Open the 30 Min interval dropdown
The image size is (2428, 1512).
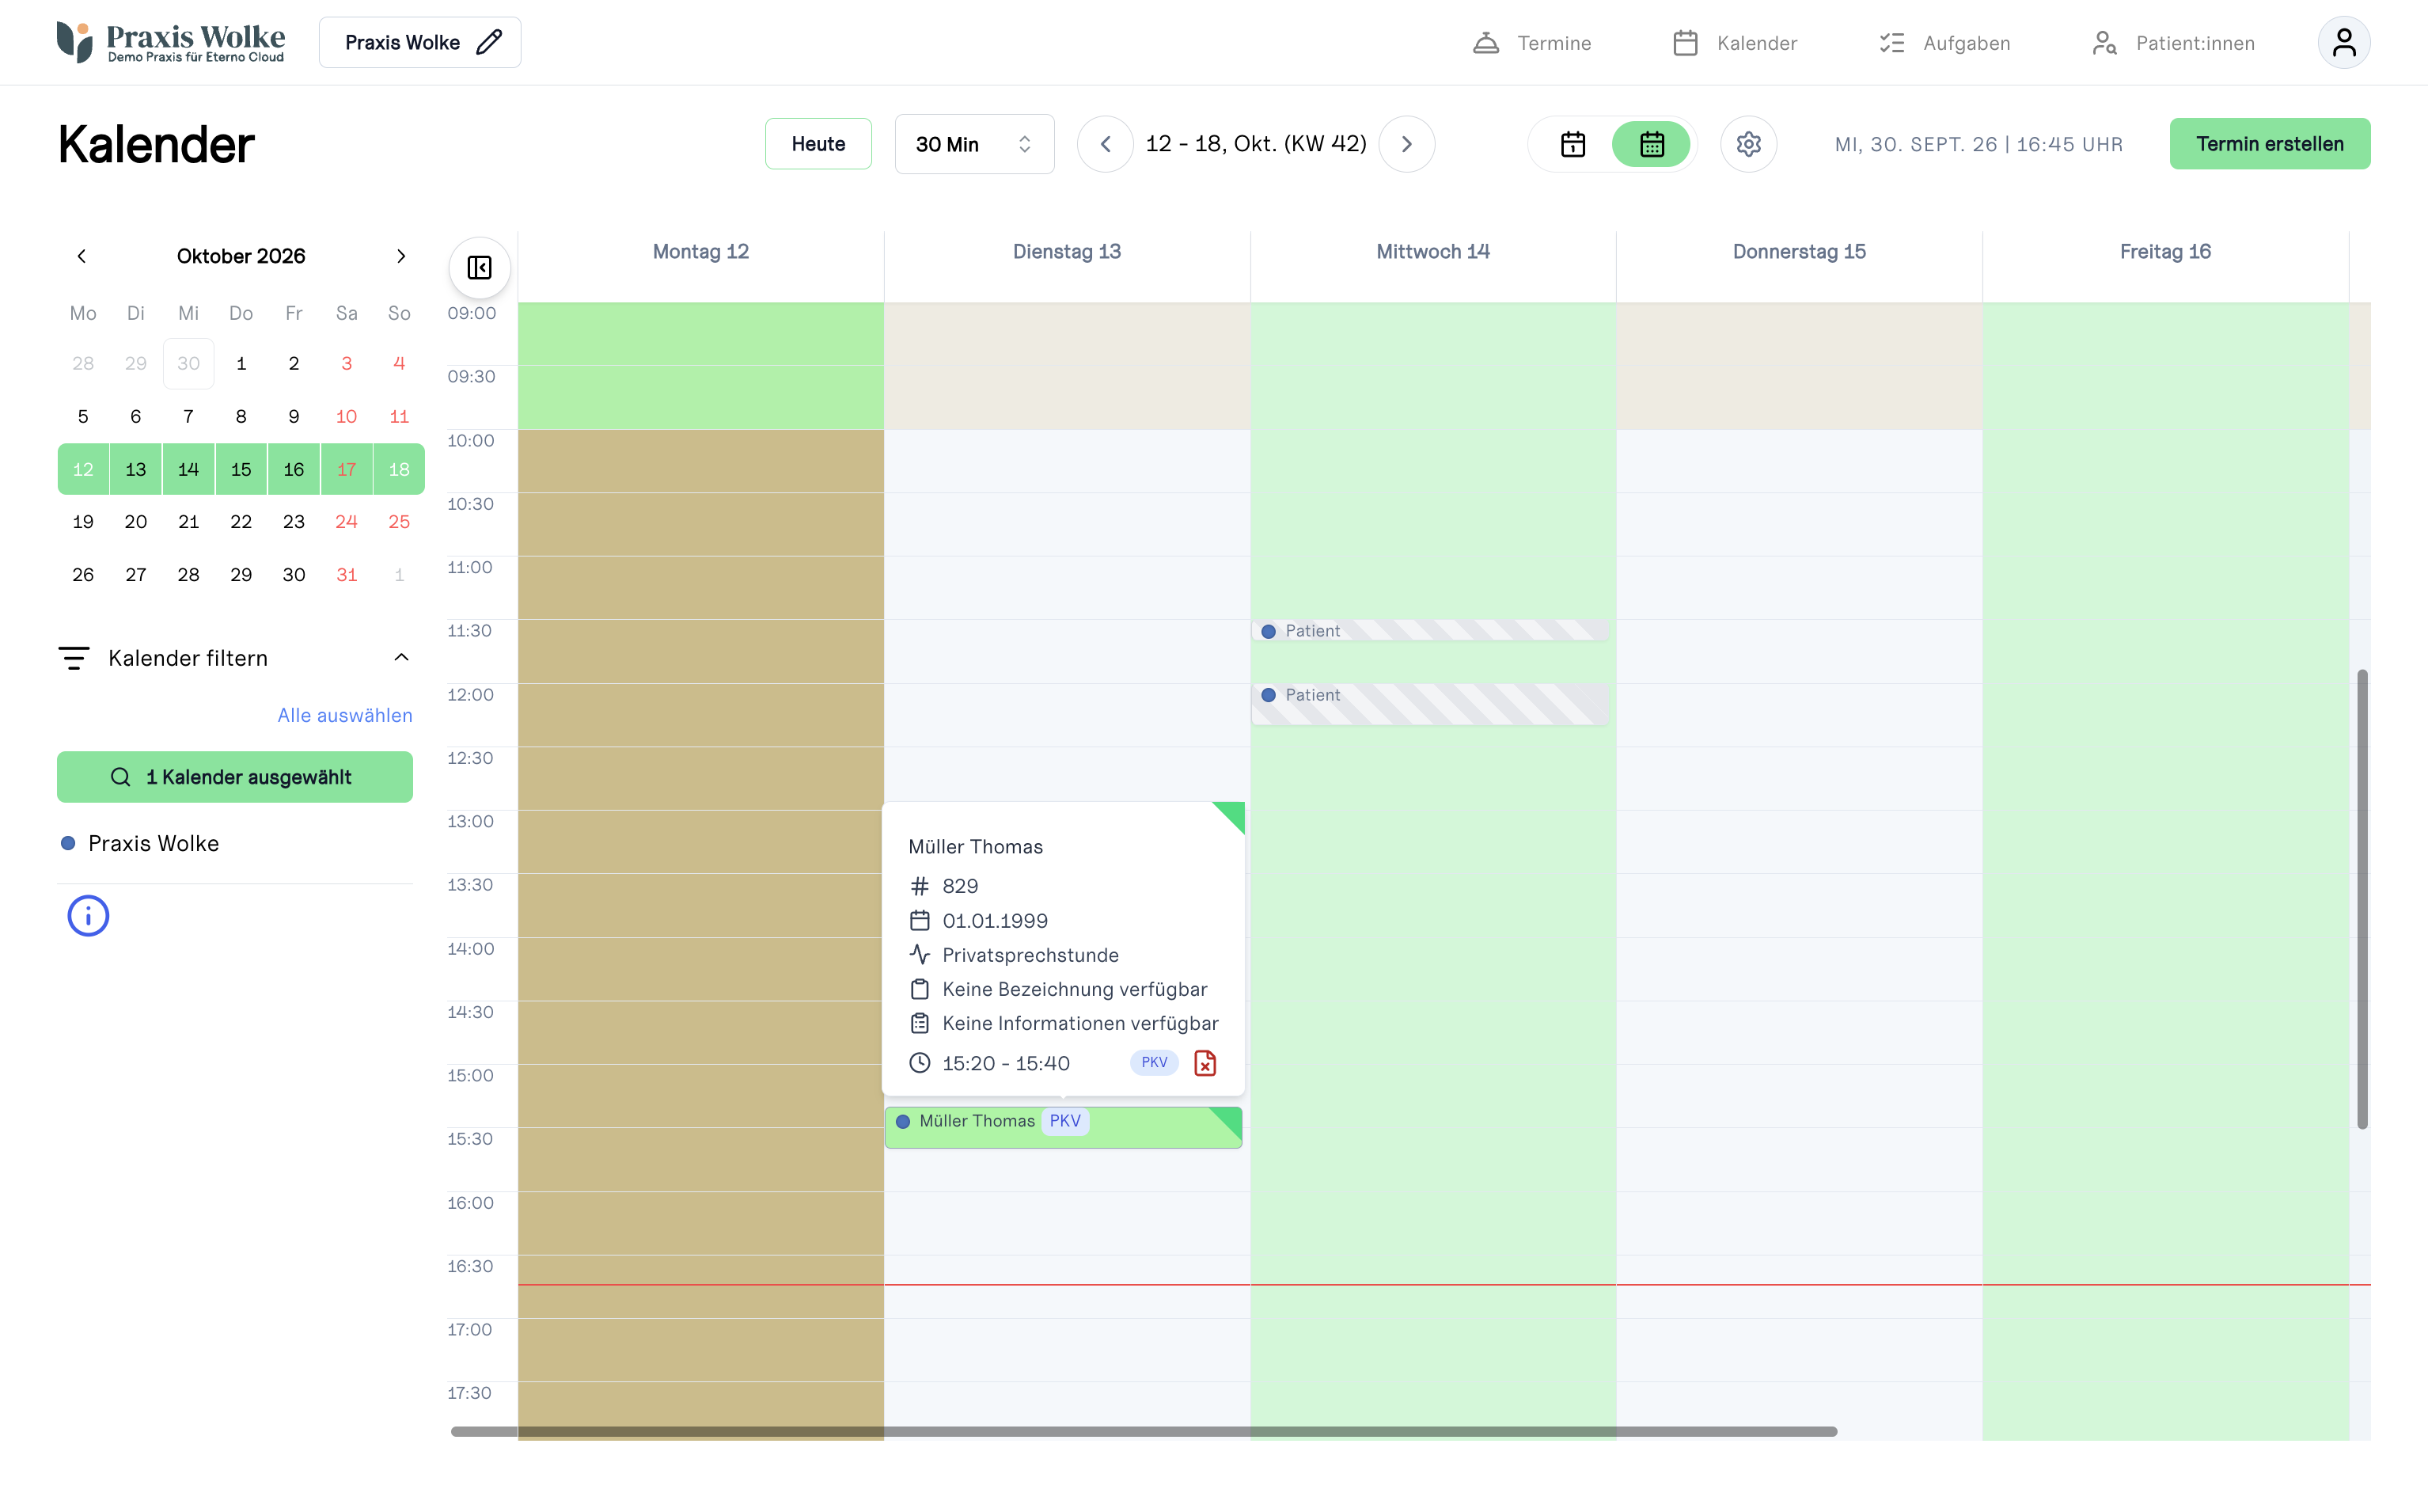pos(973,144)
